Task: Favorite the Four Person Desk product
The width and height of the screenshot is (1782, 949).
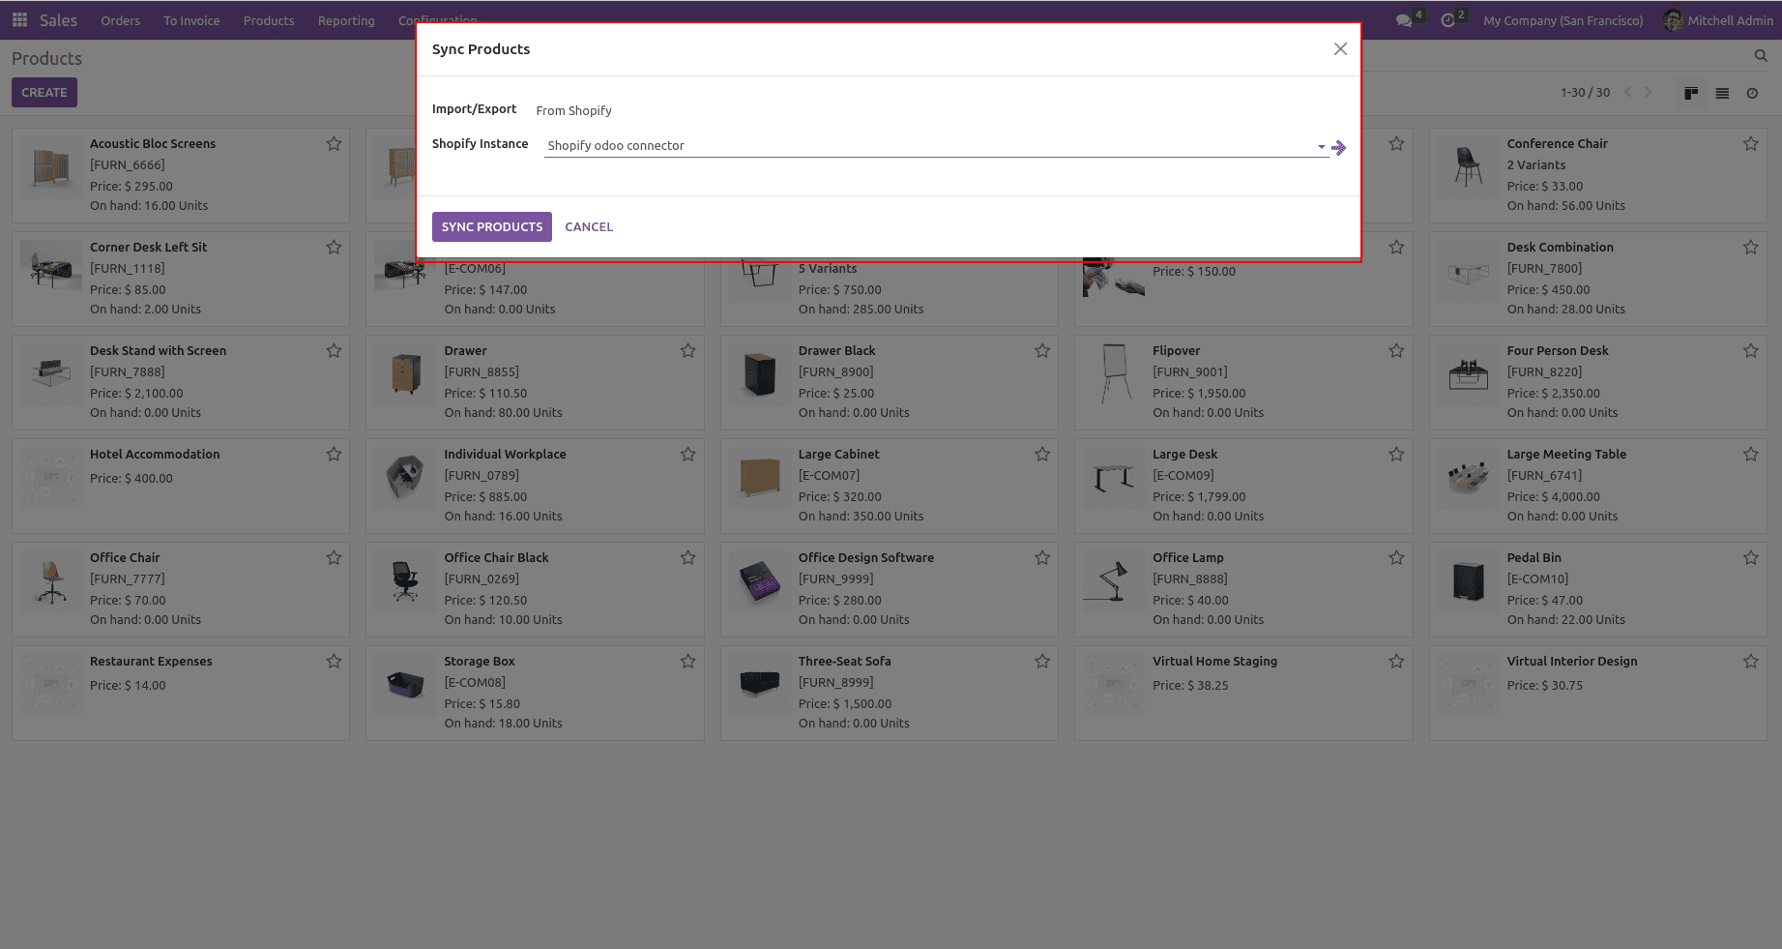Action: [x=1750, y=350]
